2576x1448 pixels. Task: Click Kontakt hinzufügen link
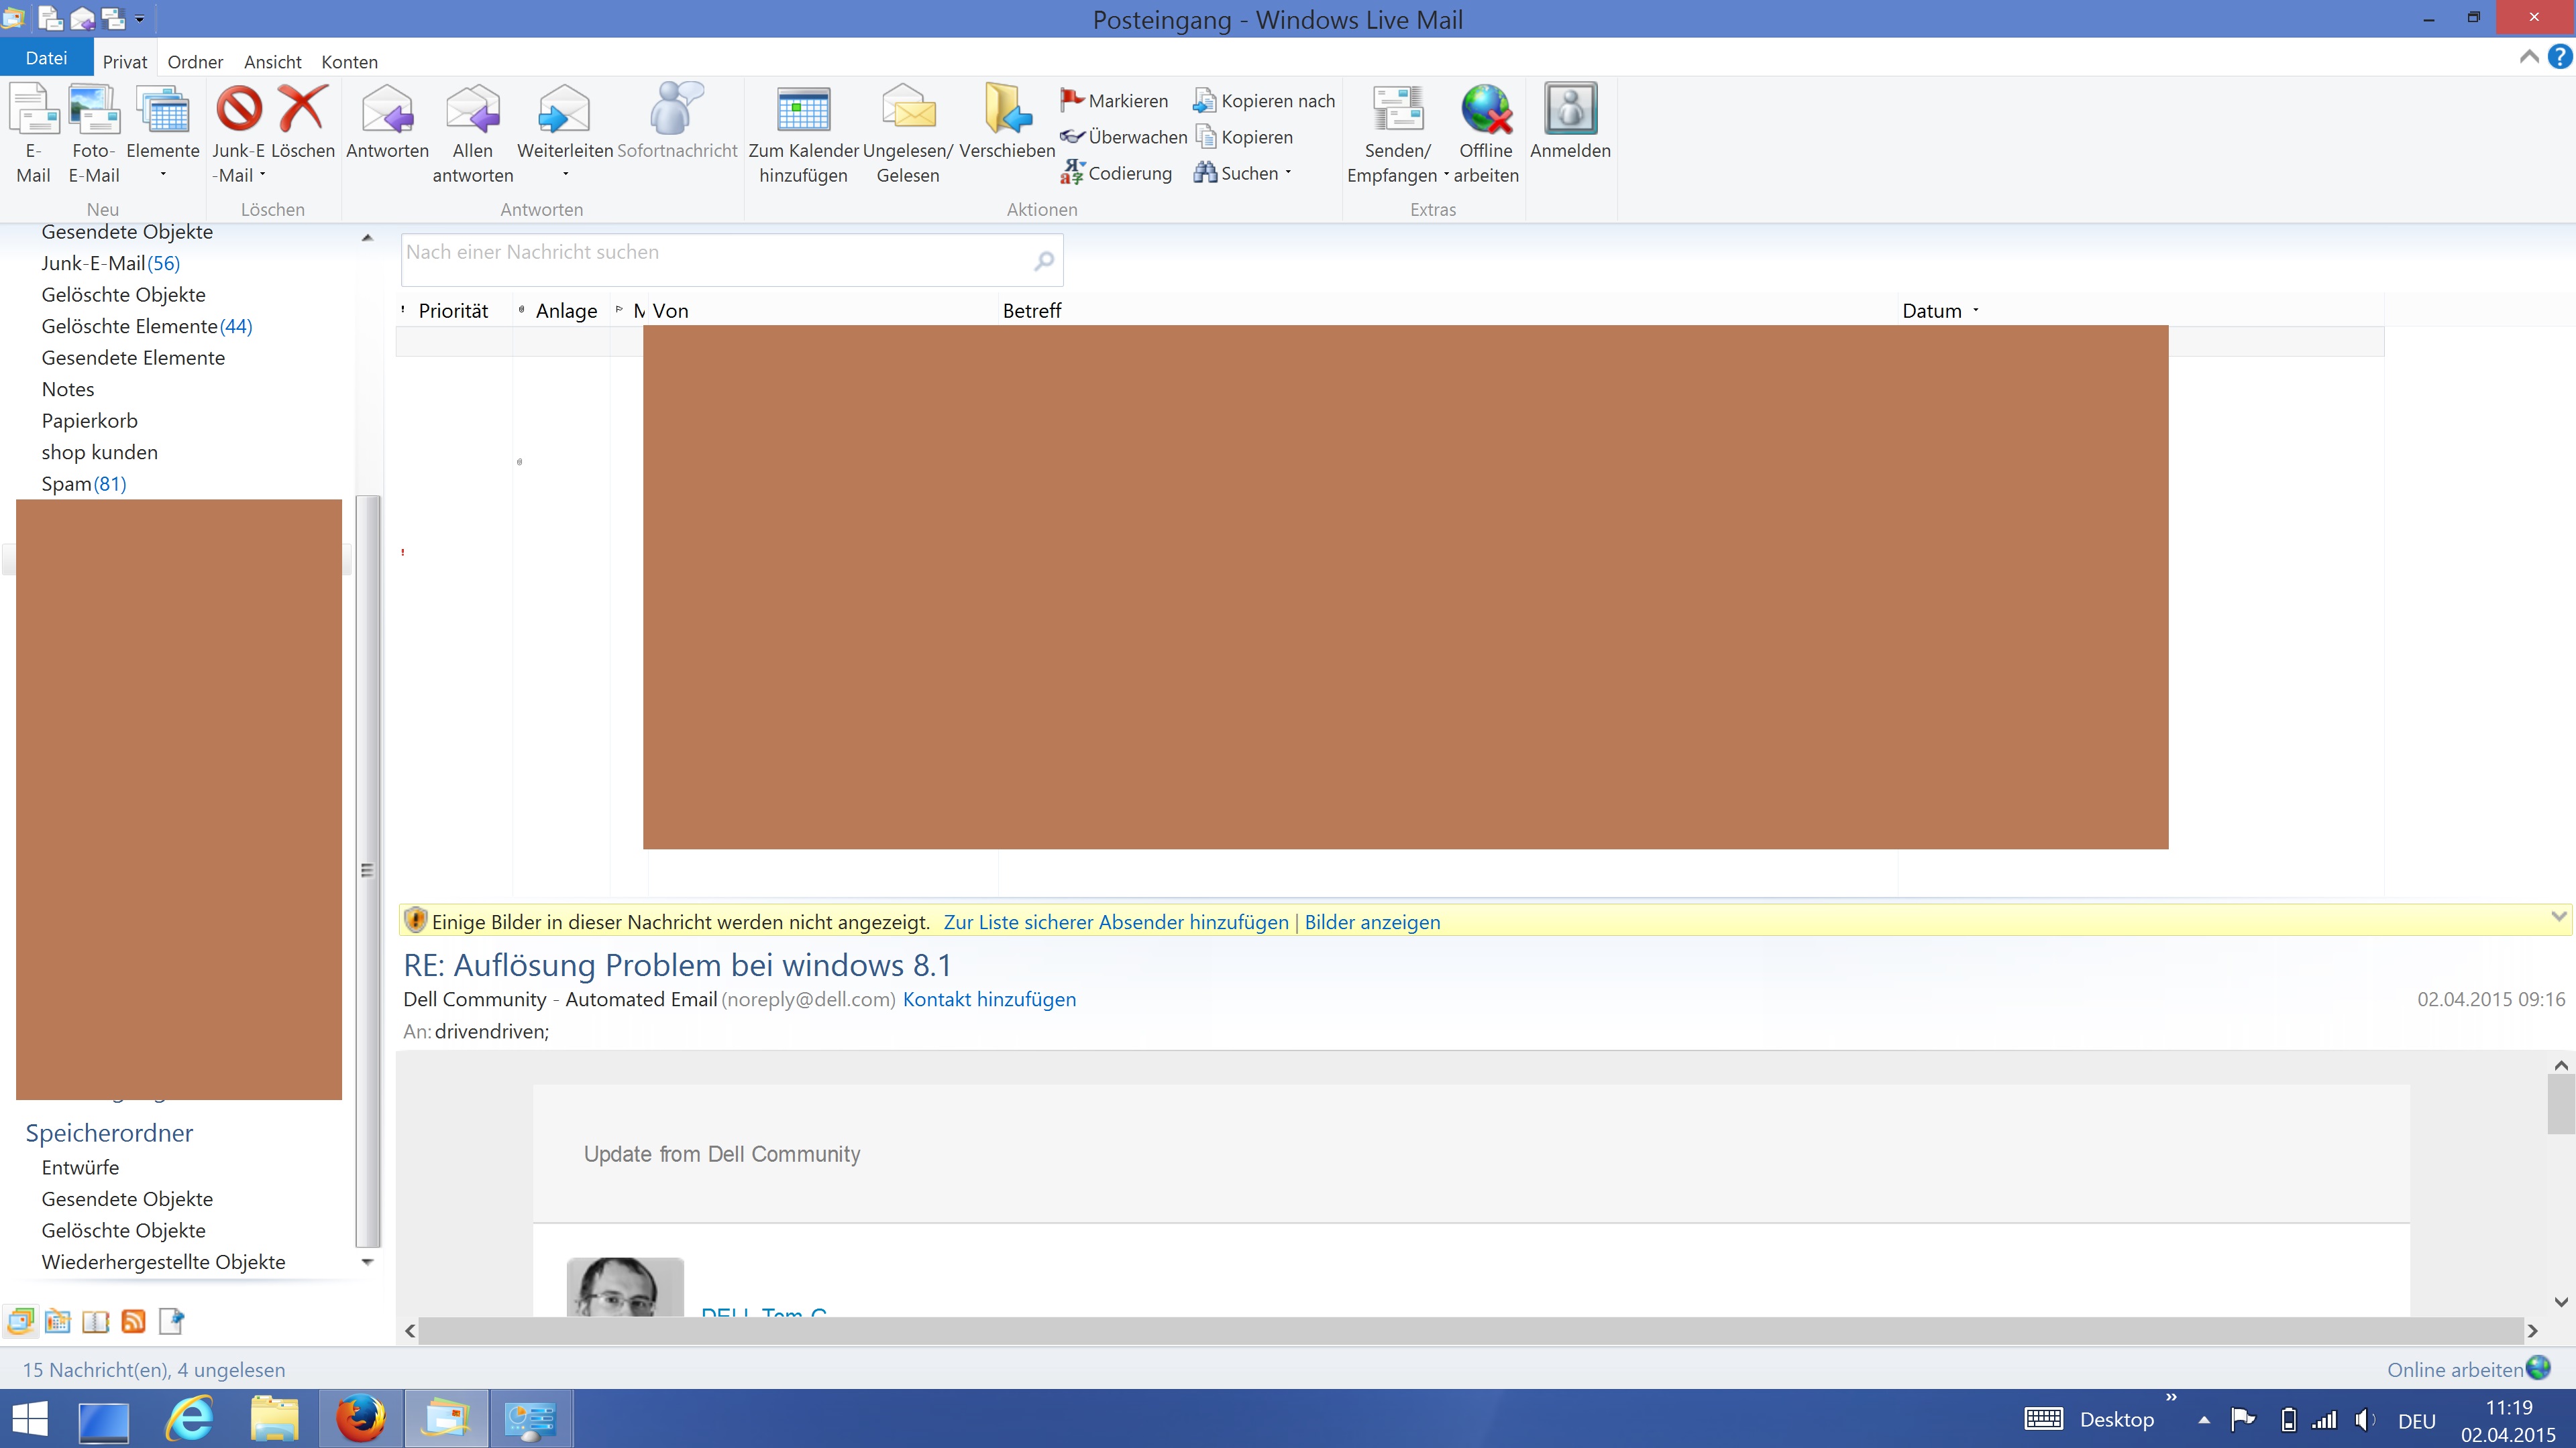[x=989, y=1000]
